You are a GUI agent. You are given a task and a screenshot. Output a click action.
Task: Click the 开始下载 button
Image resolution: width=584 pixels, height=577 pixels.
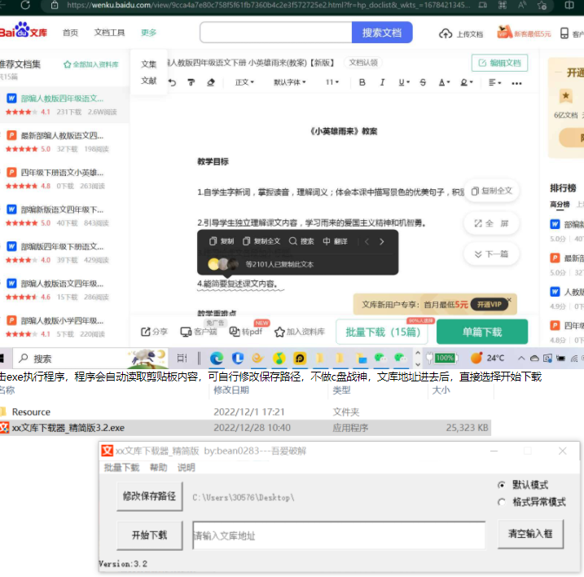[x=149, y=535]
